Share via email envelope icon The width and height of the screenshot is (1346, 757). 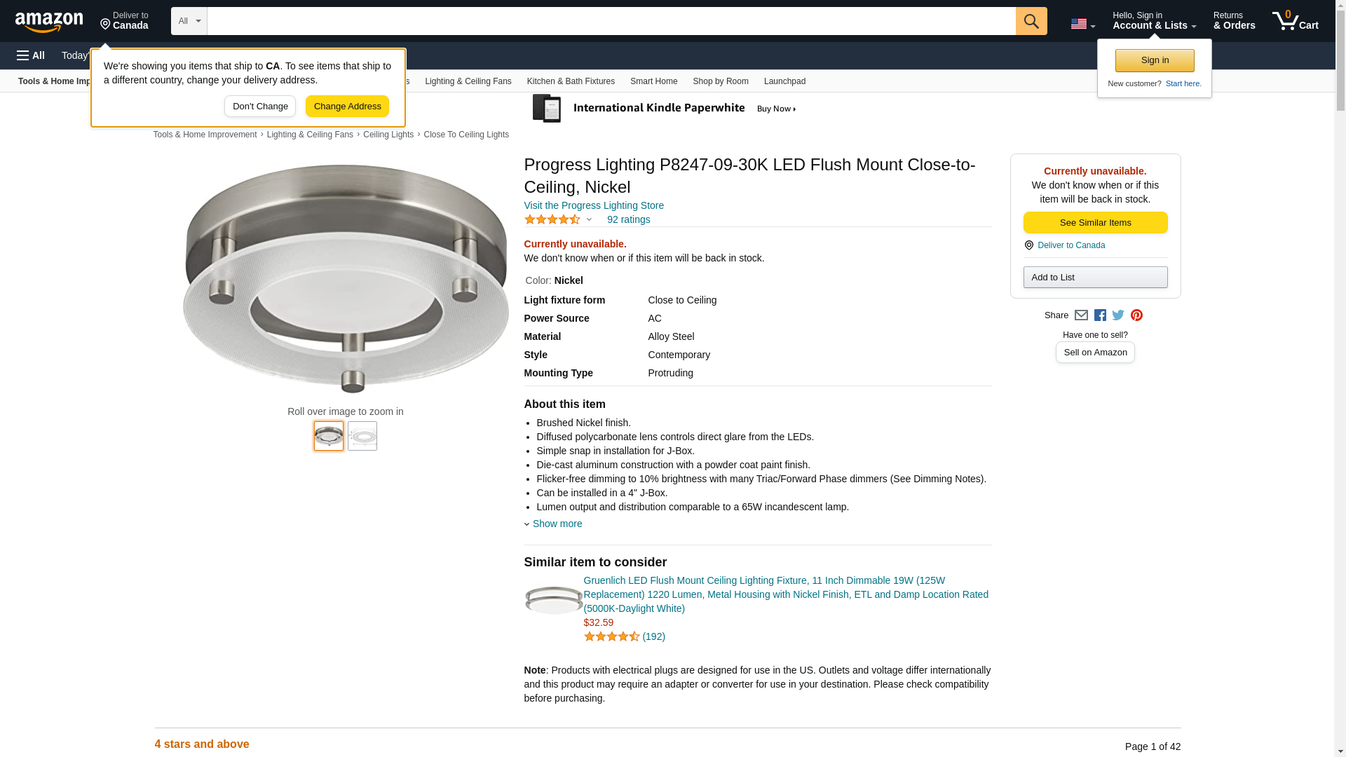[1081, 315]
